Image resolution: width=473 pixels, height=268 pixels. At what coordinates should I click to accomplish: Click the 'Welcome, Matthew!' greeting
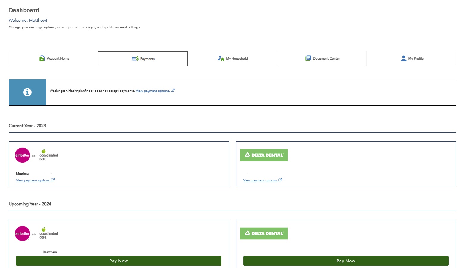28,20
